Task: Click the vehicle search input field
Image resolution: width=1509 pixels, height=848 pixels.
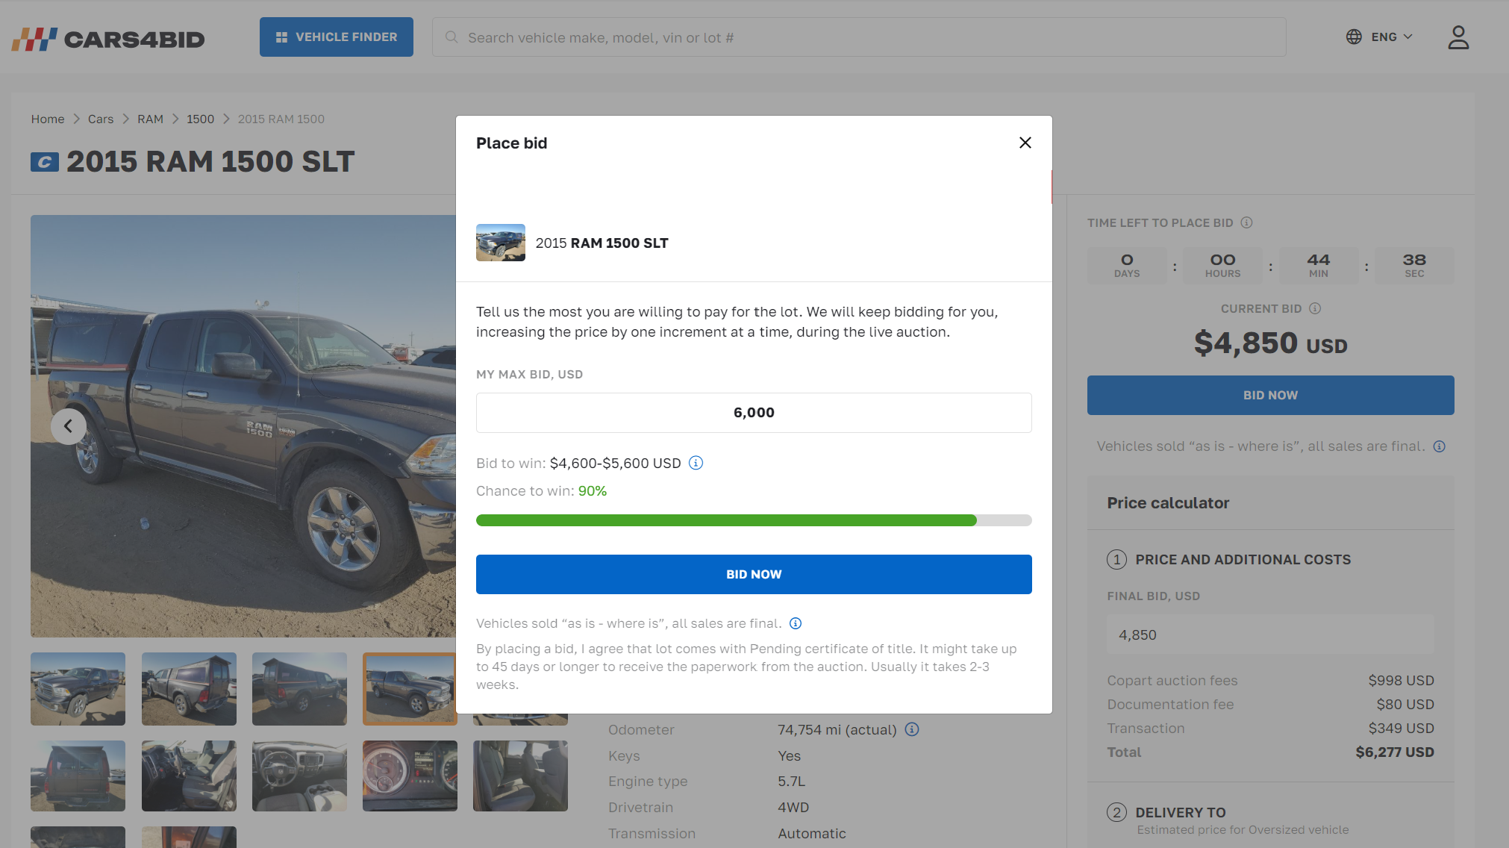Action: (859, 37)
